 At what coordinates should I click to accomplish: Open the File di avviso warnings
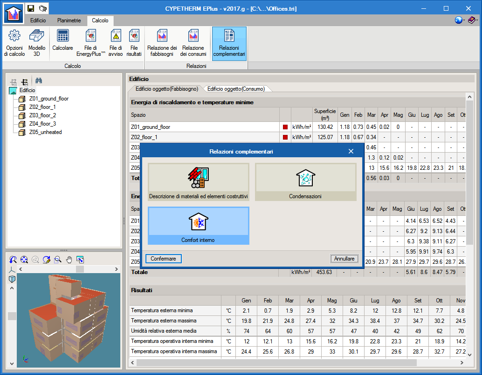pyautogui.click(x=116, y=43)
